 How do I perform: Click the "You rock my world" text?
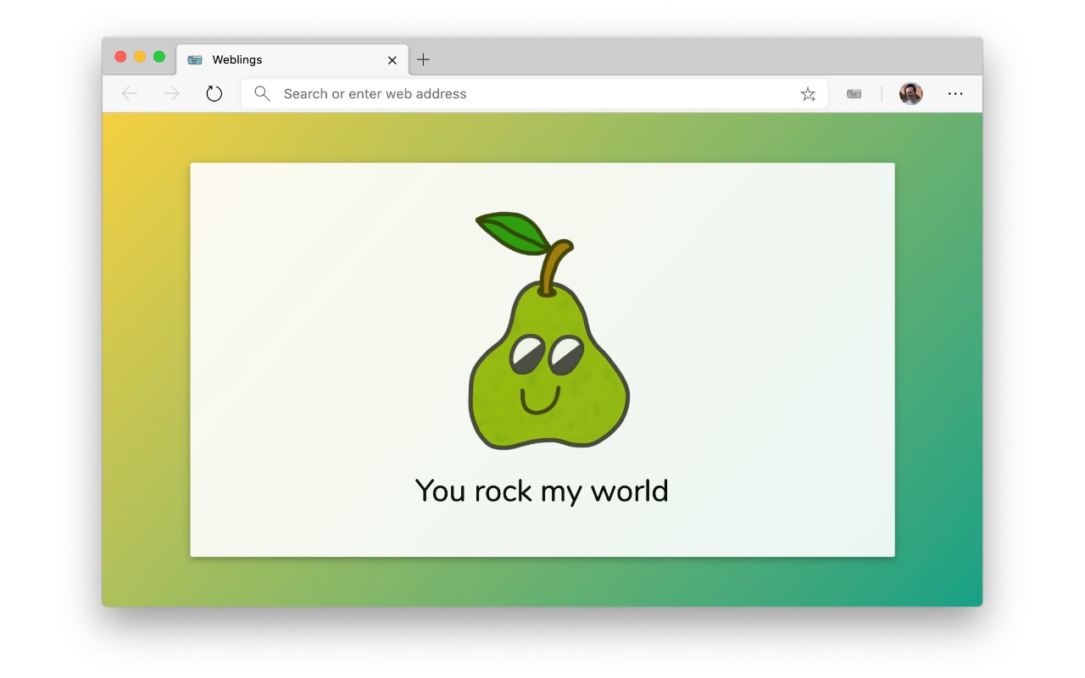click(x=542, y=492)
